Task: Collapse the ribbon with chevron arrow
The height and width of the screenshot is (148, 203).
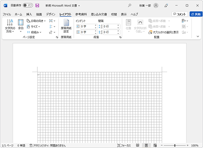Action: point(198,36)
